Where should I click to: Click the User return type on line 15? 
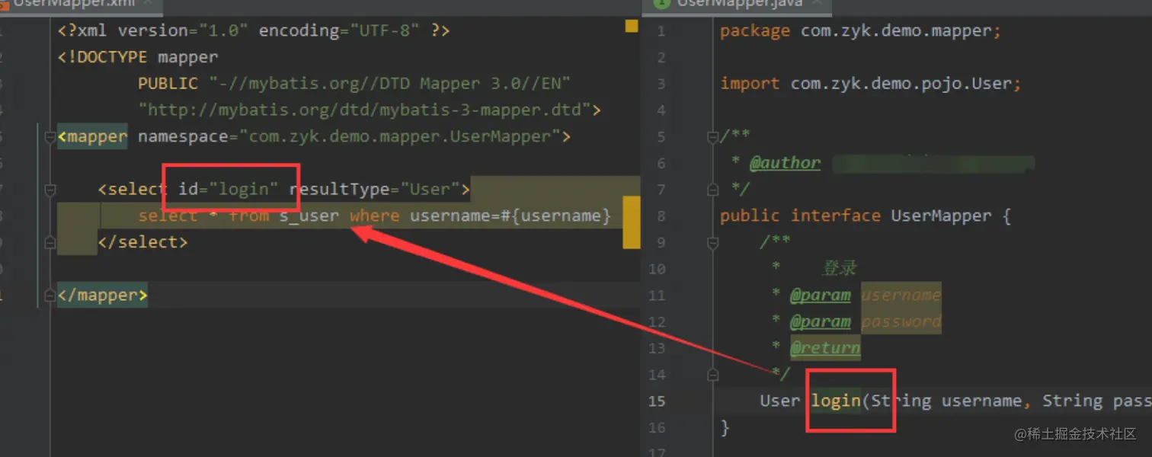coord(779,401)
